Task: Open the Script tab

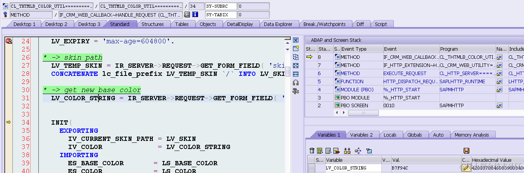Action: 381,24
